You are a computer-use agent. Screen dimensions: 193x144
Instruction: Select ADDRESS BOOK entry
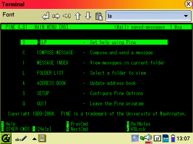[x=52, y=83]
